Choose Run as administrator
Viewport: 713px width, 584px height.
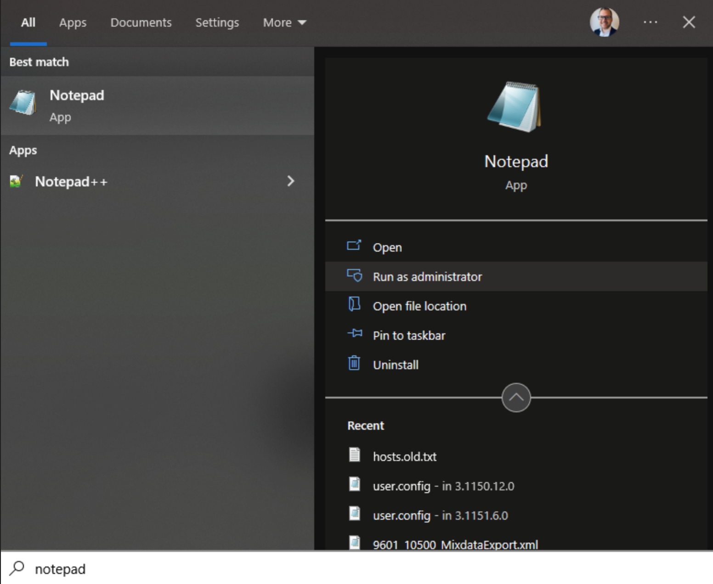[x=516, y=276]
